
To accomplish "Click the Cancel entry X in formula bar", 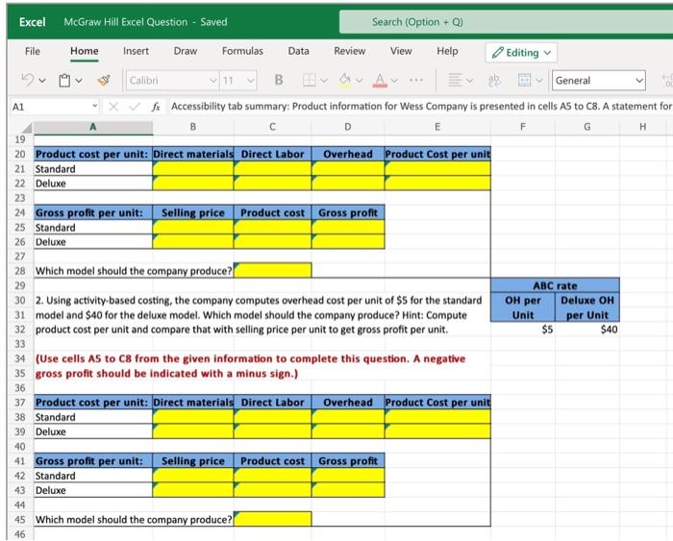I will (113, 107).
